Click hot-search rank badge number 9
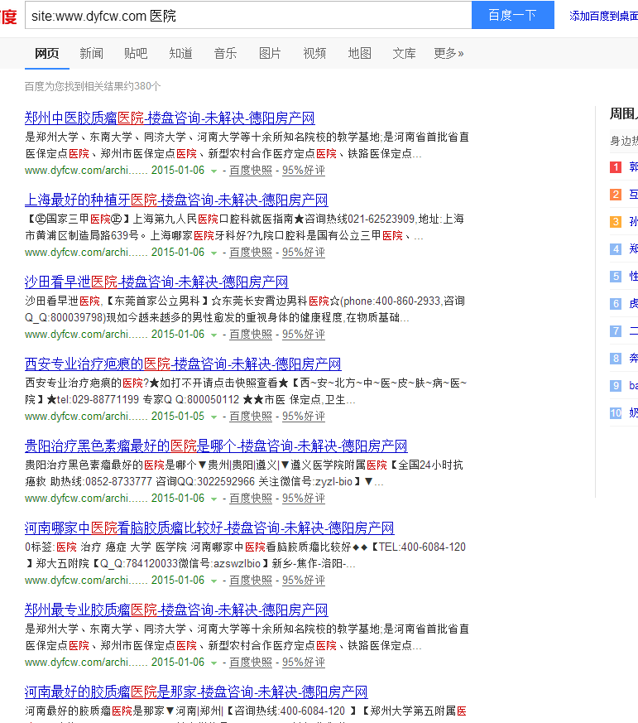This screenshot has height=723, width=638. (616, 385)
